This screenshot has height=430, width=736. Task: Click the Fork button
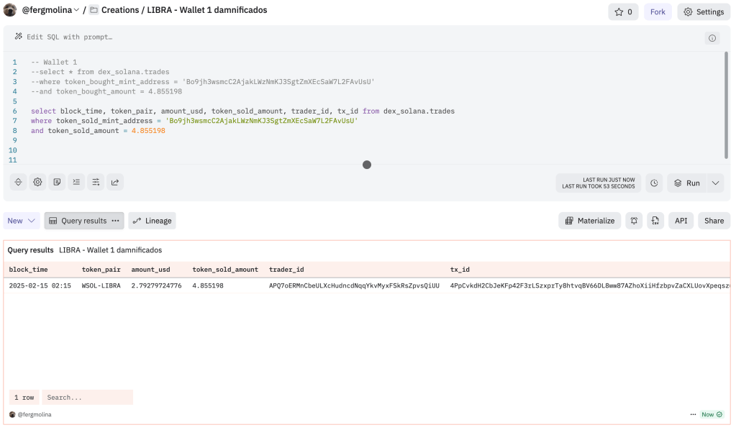pyautogui.click(x=658, y=12)
